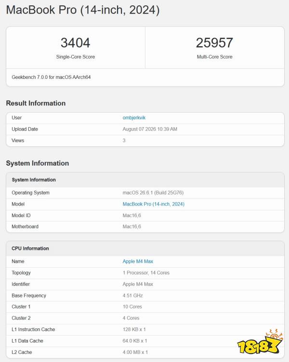Click the Single-Core Score label
Screen dimensions: 289x362
pos(76,57)
